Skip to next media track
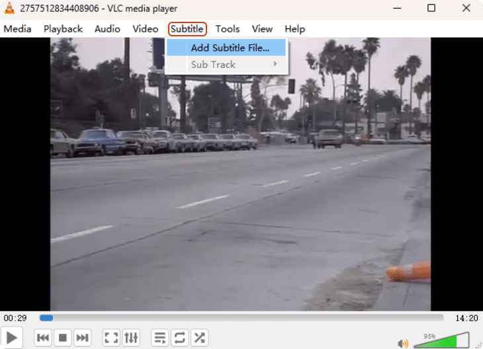The width and height of the screenshot is (483, 349). (82, 338)
